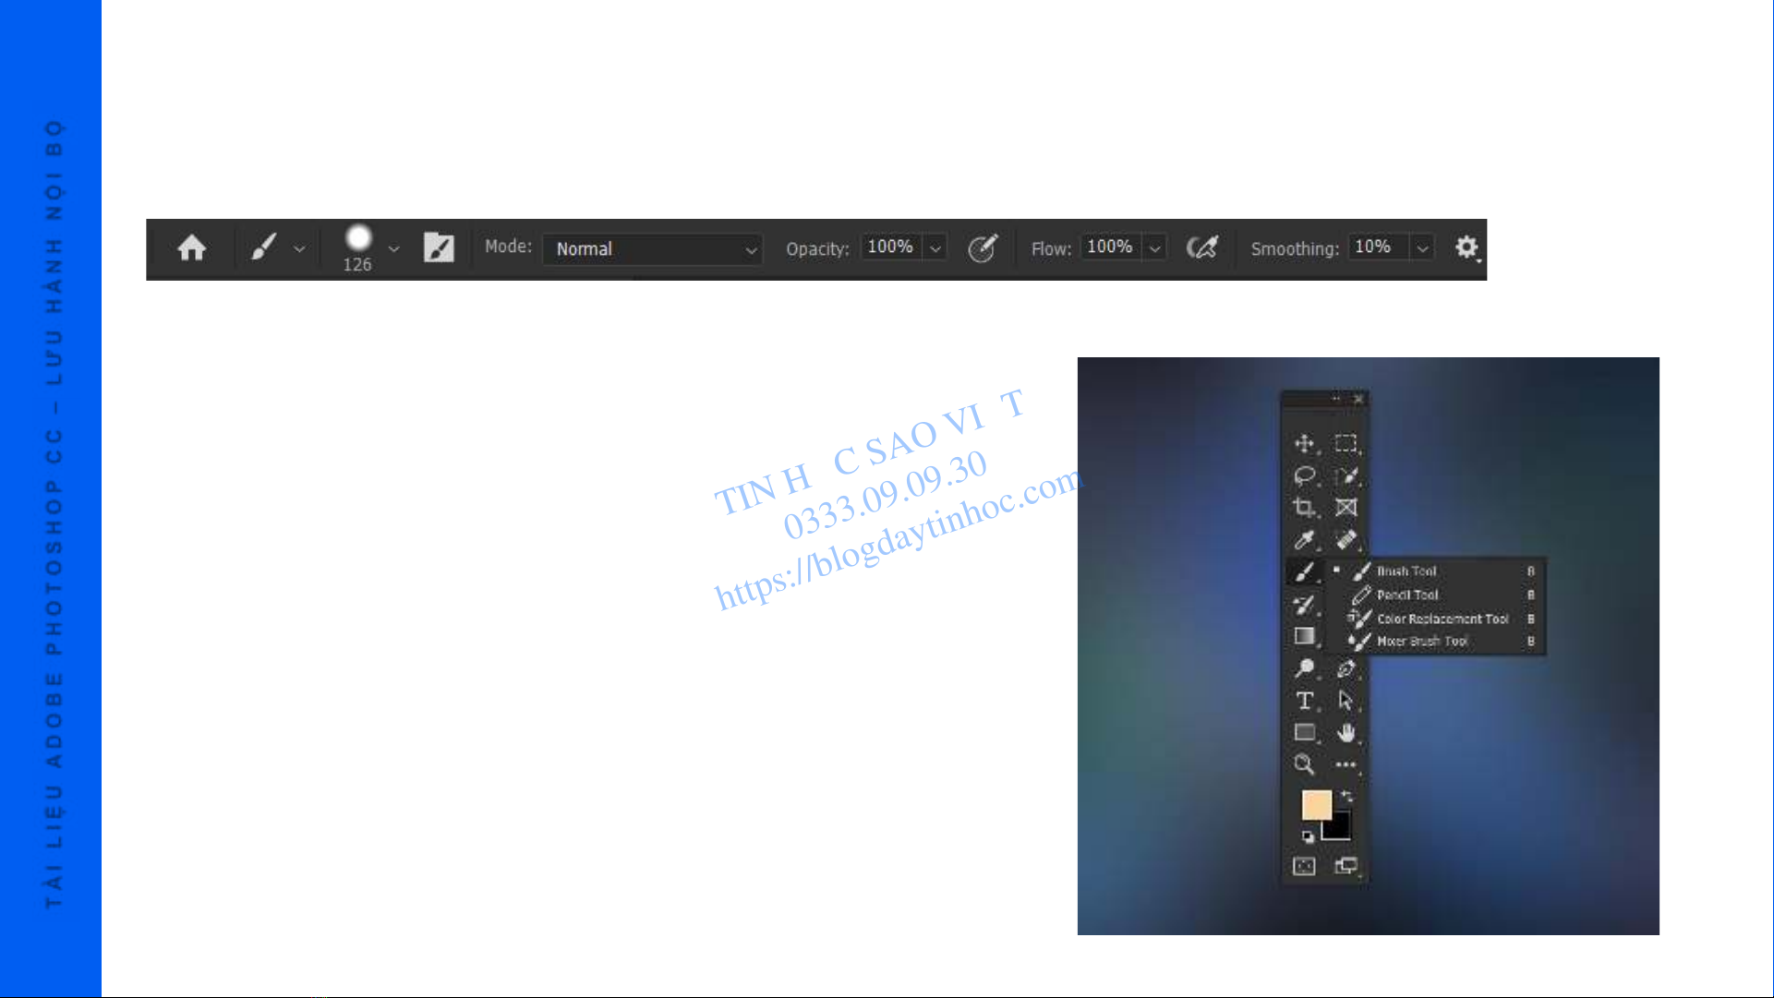Change screen mode icon
The height and width of the screenshot is (998, 1774).
click(1346, 866)
